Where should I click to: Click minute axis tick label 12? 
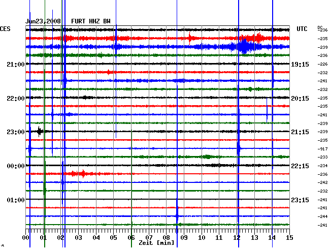237,238
